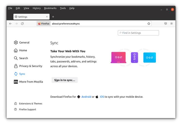Image resolution: width=182 pixels, height=125 pixels.
Task: Close the Firefox window
Action: (173, 9)
